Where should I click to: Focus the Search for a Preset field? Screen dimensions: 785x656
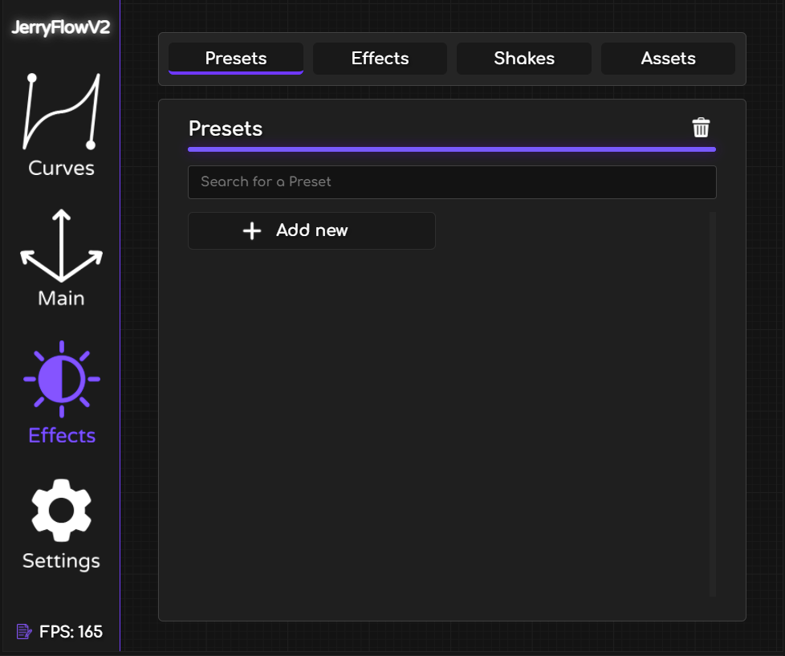coord(451,182)
